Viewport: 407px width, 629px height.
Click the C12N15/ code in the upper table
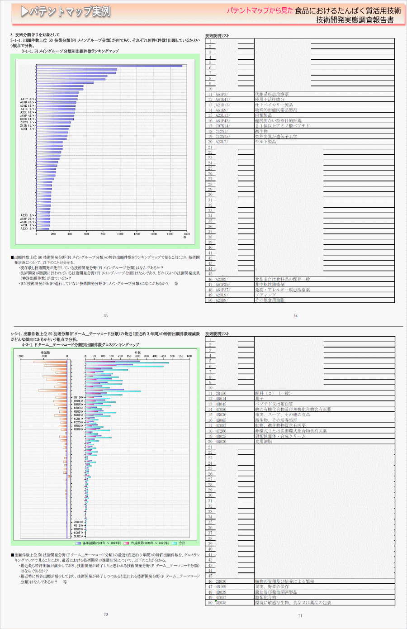222,136
